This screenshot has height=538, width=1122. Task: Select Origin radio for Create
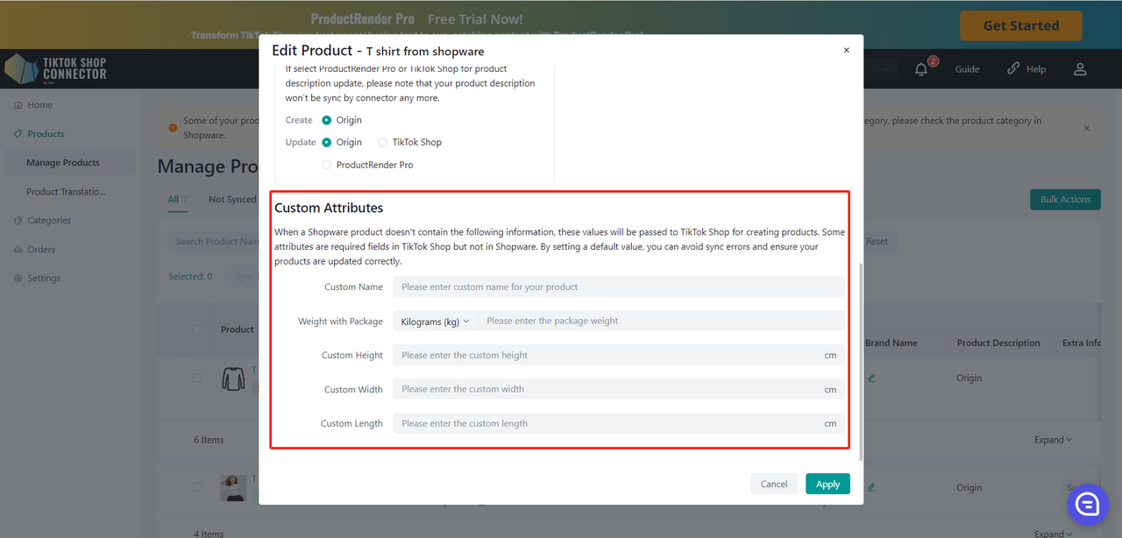point(327,120)
